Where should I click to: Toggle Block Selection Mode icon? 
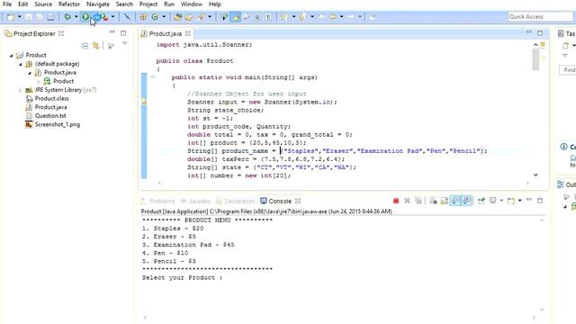coord(257,17)
